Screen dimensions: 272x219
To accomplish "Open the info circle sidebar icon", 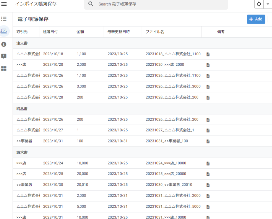I will (x=4, y=44).
